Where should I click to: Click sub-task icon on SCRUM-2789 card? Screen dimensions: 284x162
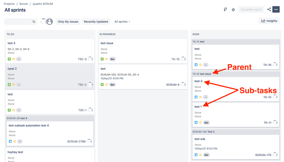point(10,141)
